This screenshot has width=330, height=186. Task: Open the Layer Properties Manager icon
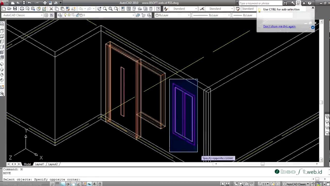pos(60,15)
